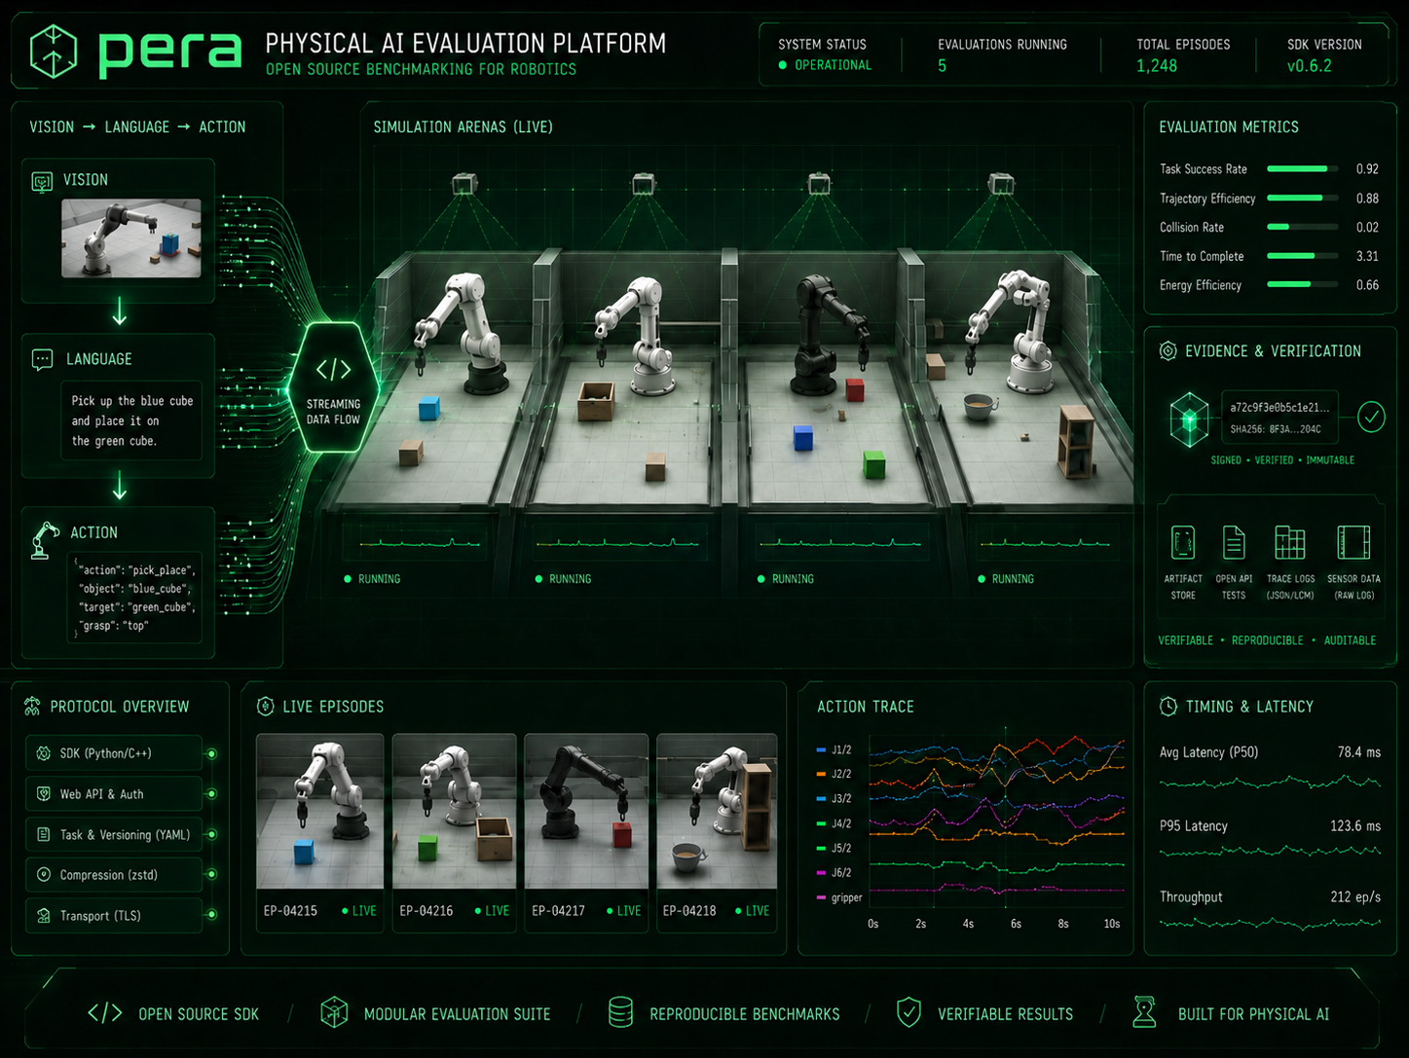
Task: Click the Task Success Rate progress bar
Action: pyautogui.click(x=1303, y=169)
